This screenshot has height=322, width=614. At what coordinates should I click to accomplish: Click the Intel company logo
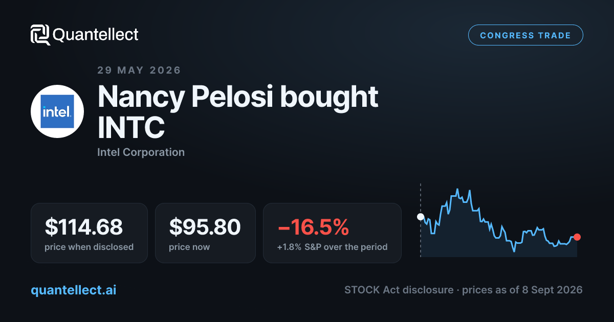tap(57, 111)
